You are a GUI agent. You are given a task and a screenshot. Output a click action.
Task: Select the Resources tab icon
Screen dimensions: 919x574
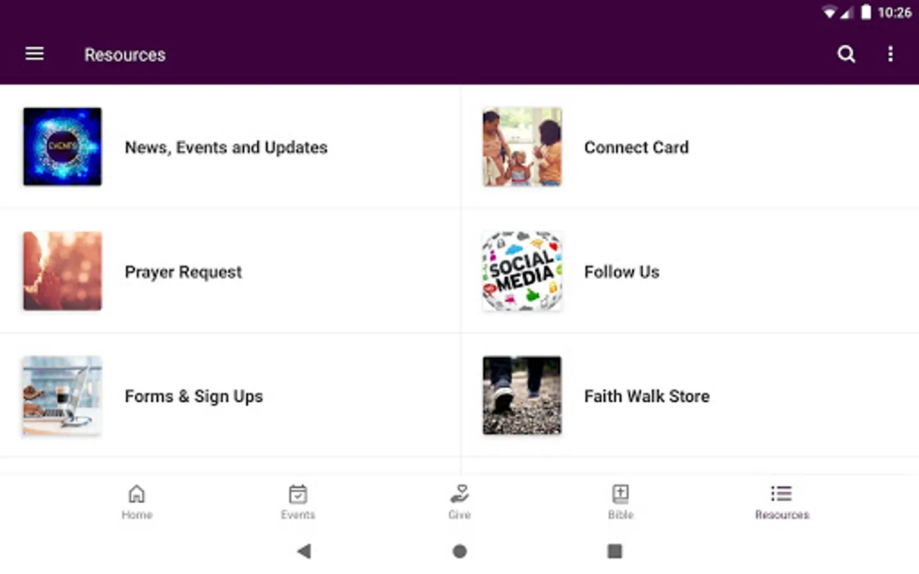[x=781, y=494]
